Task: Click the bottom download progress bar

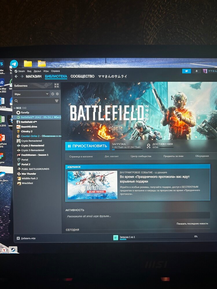Action: tap(158, 239)
